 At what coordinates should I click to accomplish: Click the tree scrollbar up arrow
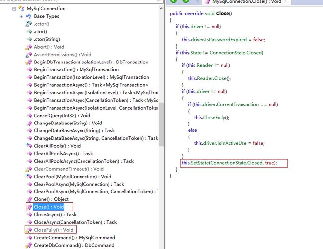(x=161, y=8)
